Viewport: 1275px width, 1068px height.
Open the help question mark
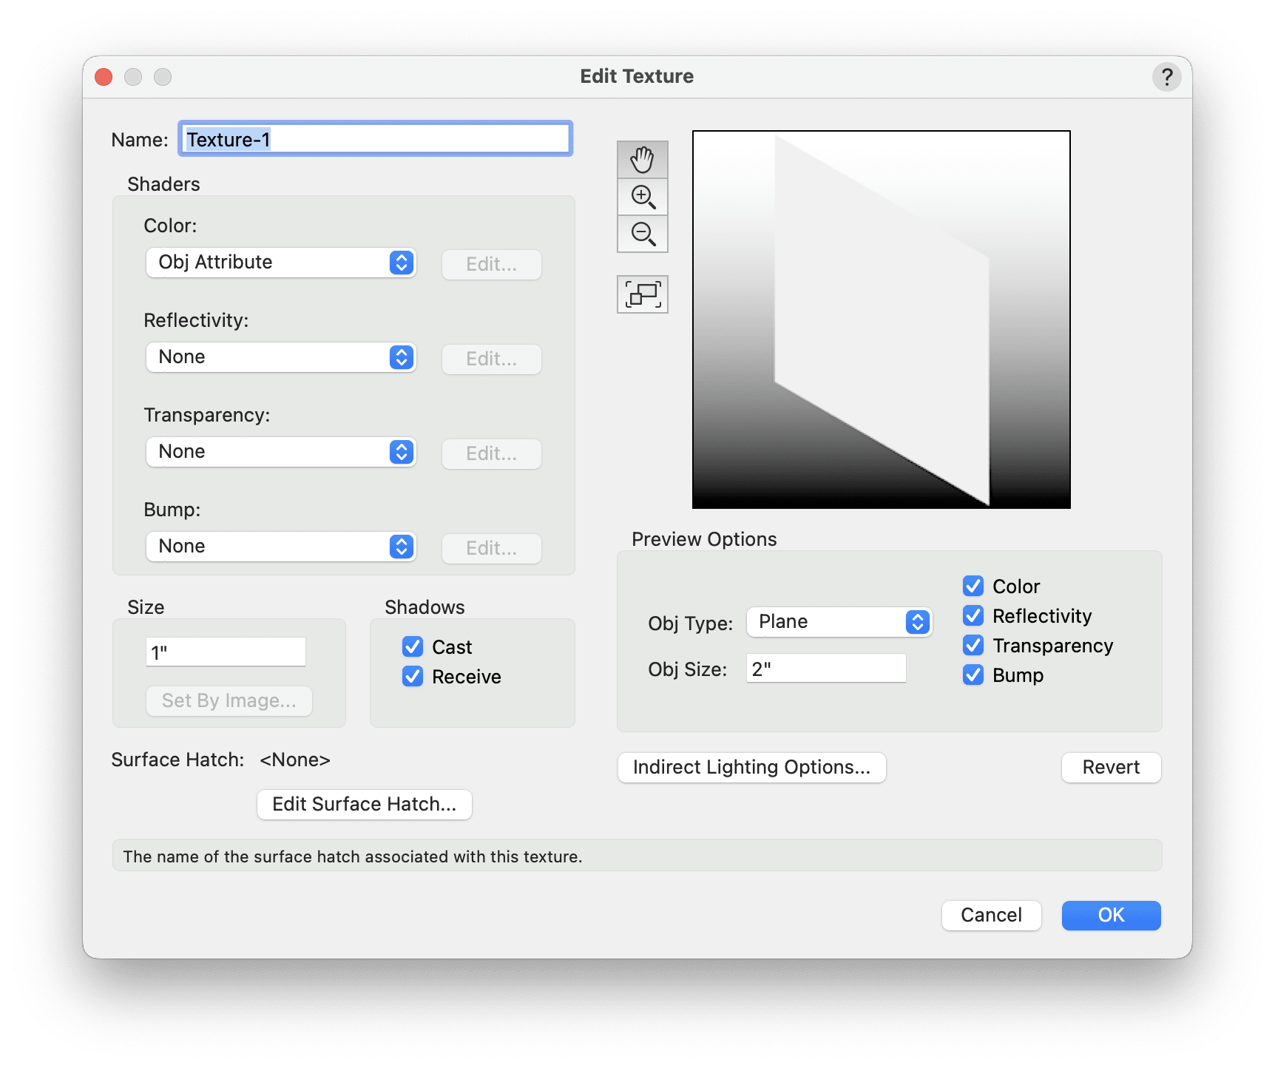pos(1166,76)
